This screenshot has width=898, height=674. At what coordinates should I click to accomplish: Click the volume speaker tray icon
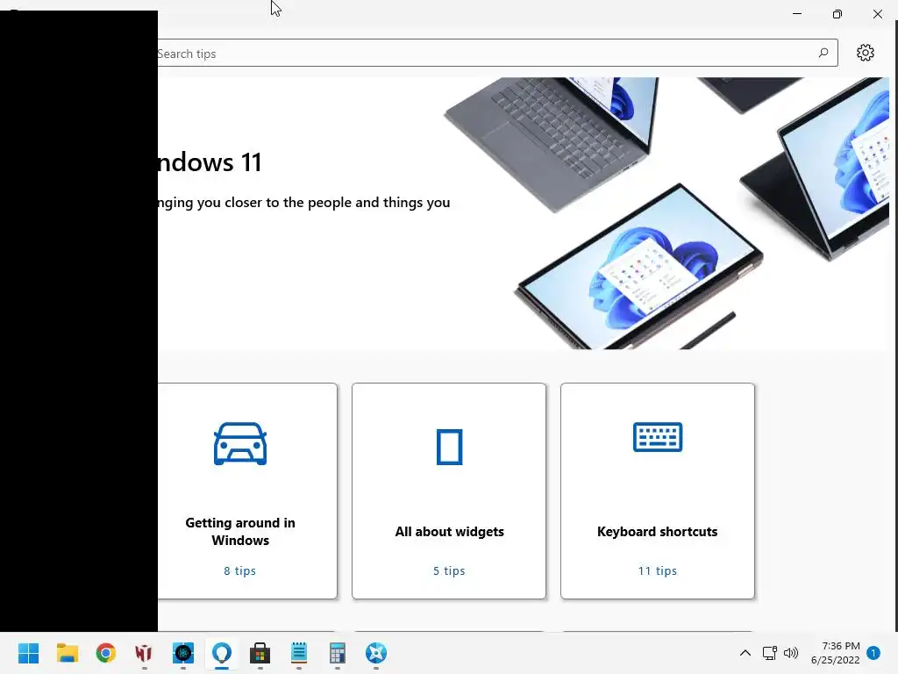coord(791,653)
